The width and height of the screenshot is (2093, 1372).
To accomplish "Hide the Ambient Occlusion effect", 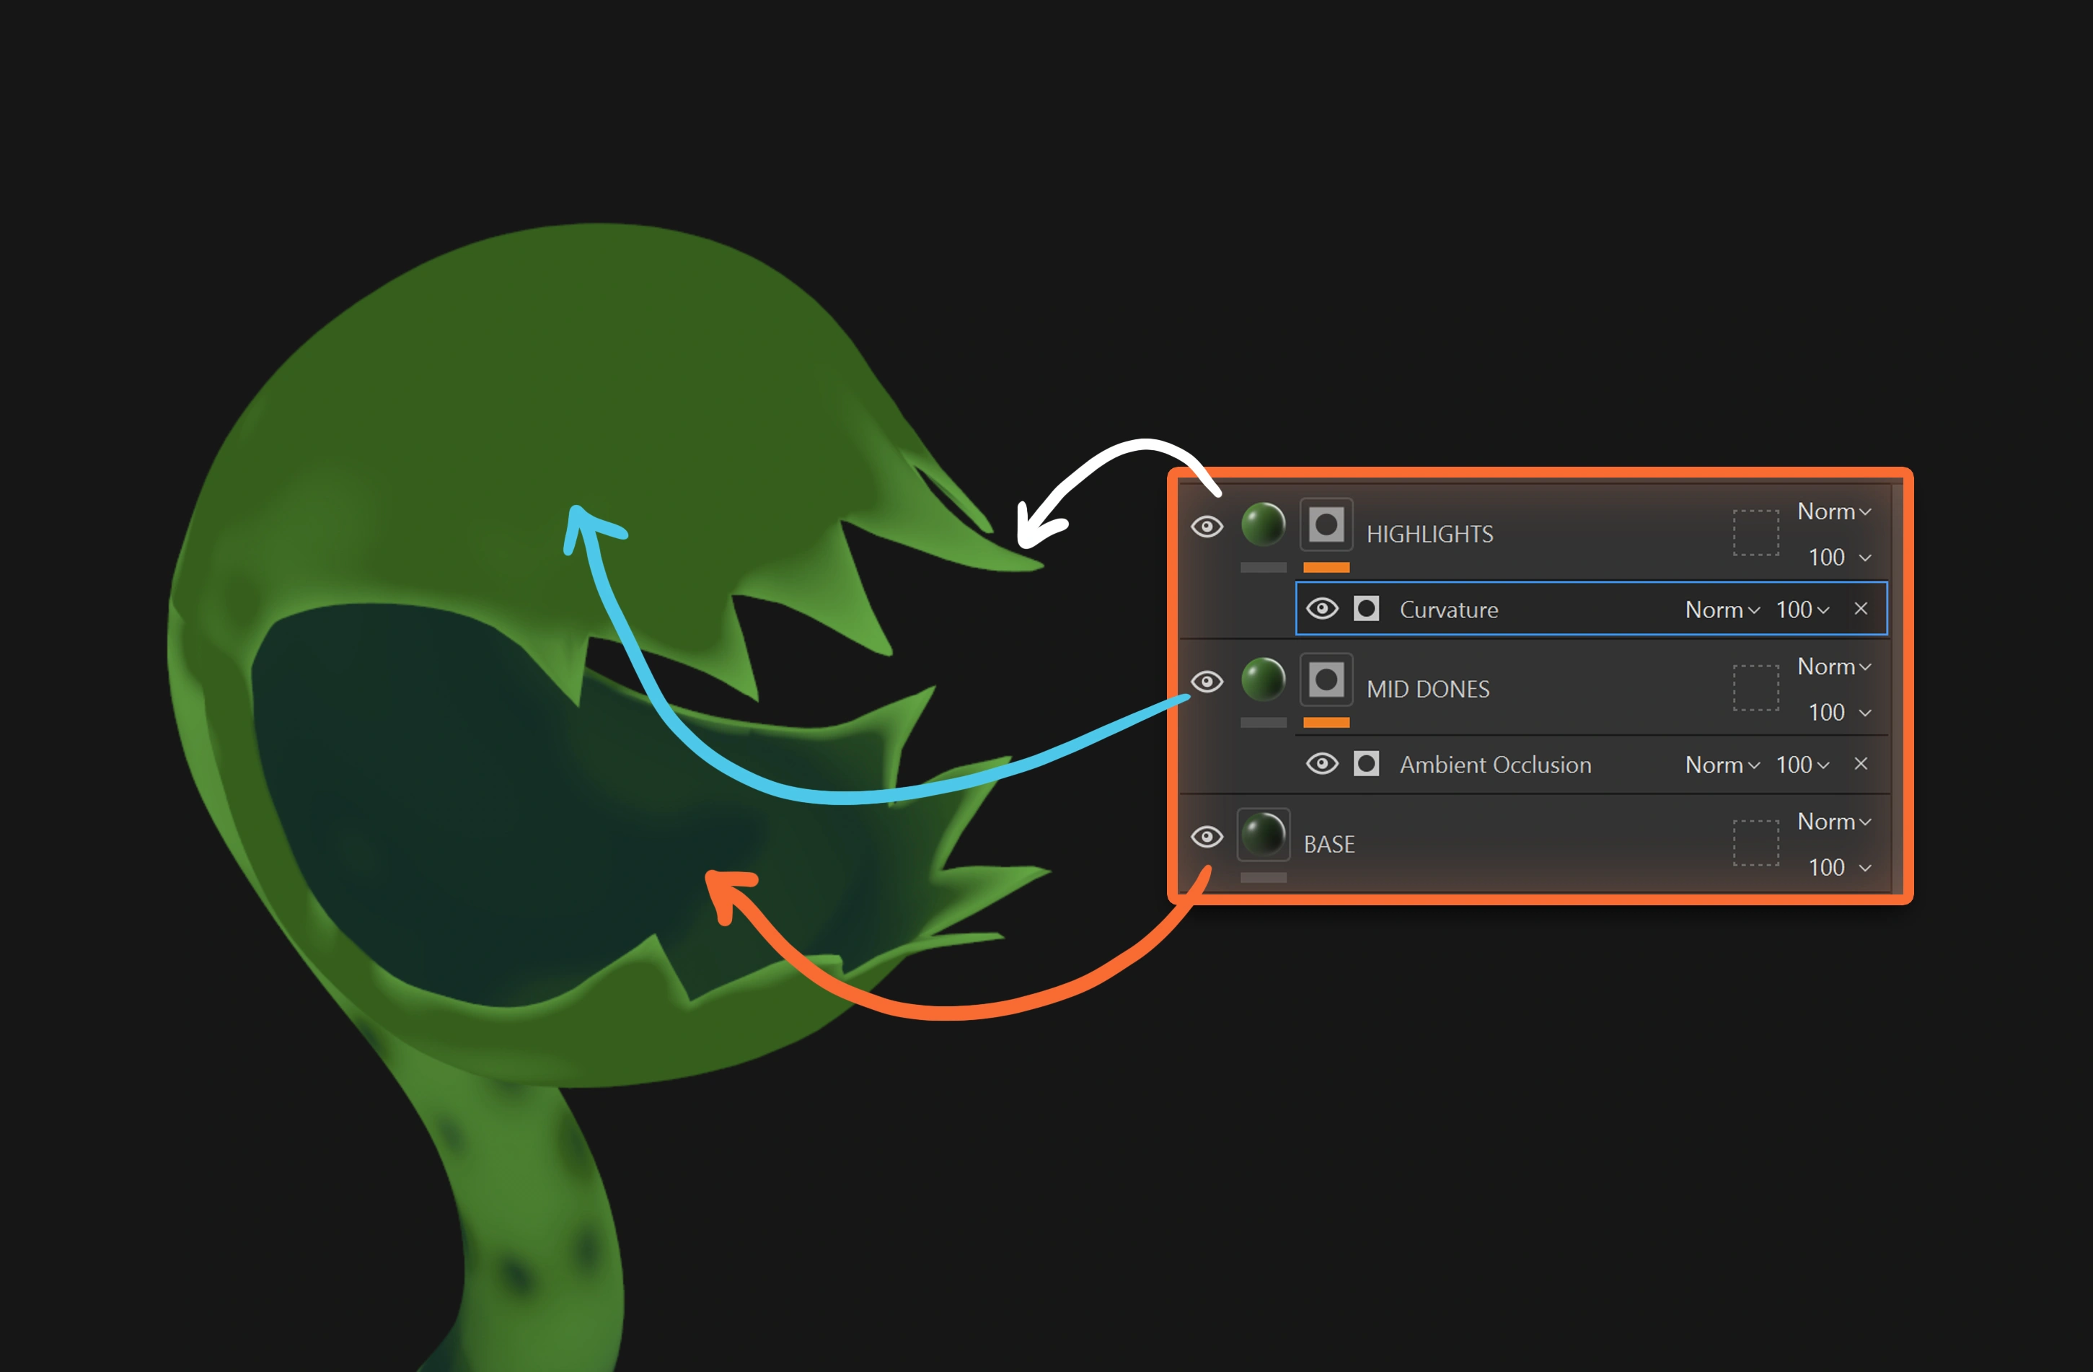I will (x=1322, y=763).
